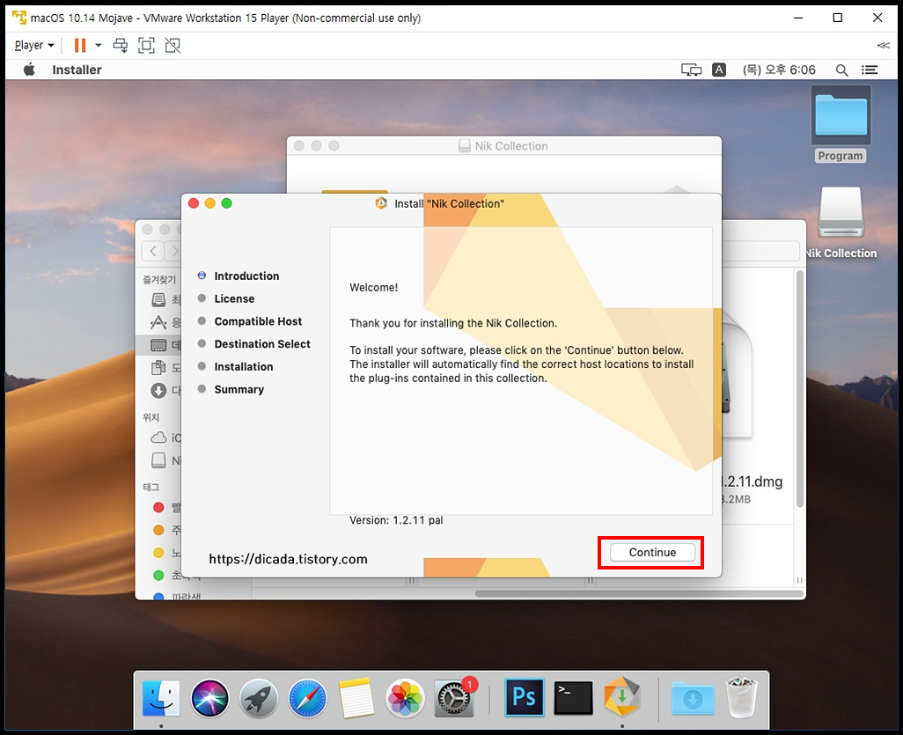Expand the power options arrow beside pause
903x735 pixels.
point(99,45)
